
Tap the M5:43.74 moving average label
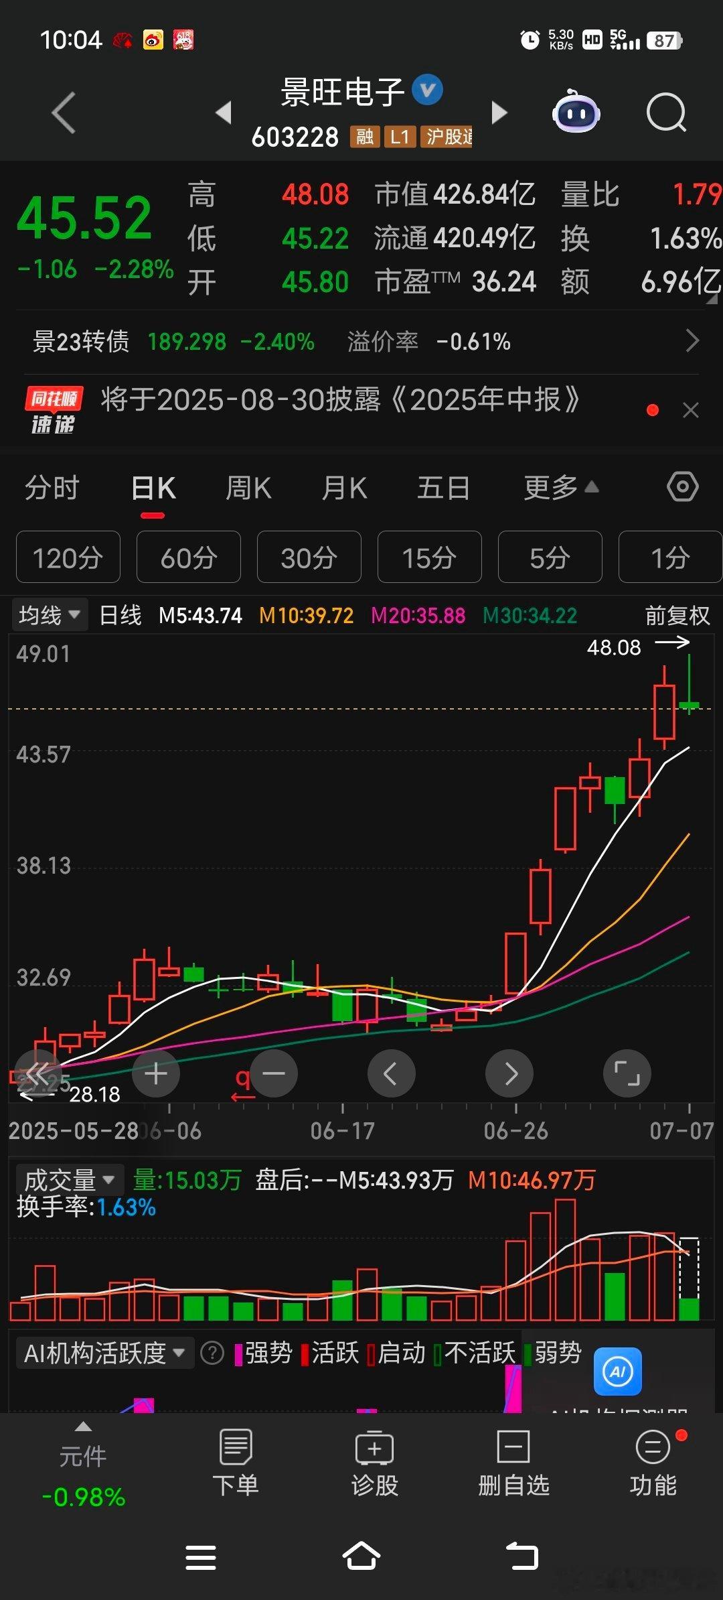(200, 615)
